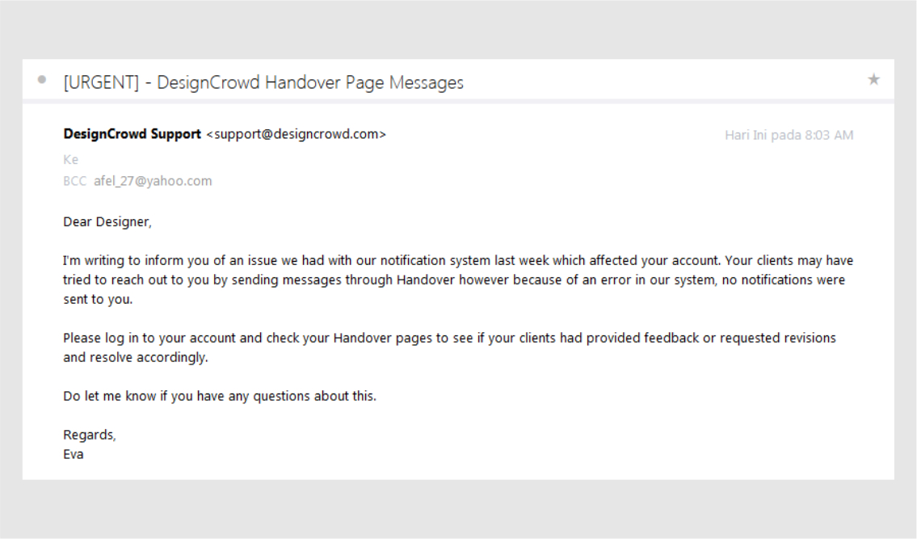The image size is (917, 539).
Task: Click the signature name Eva
Action: click(74, 454)
